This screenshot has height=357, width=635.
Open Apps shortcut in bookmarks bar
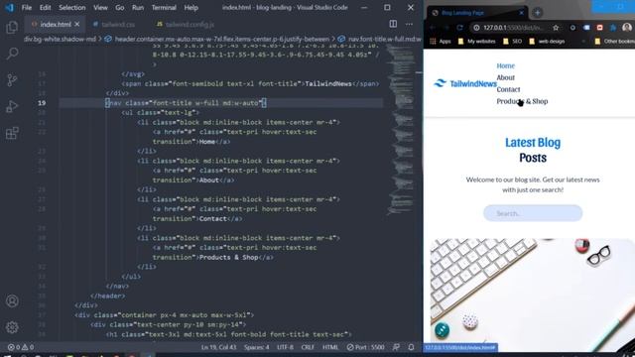441,41
